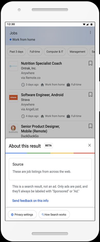Apply the Full-time filter chip

[x=35, y=52]
